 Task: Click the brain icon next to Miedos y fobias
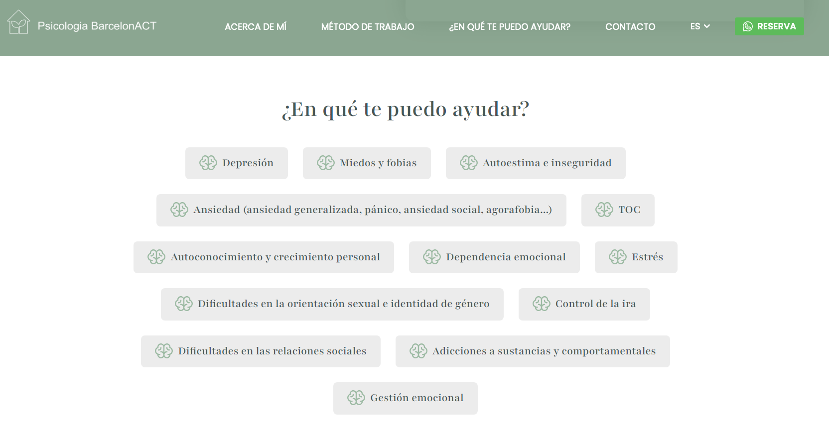[326, 163]
